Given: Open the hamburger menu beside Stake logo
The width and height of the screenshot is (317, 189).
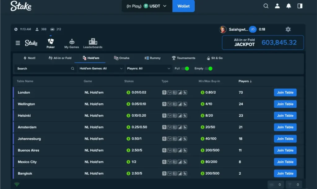Looking at the screenshot, I should (x=18, y=43).
